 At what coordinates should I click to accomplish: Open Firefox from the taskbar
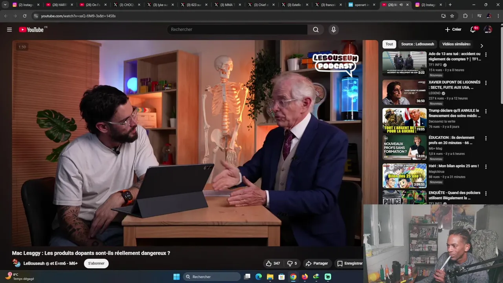(305, 277)
